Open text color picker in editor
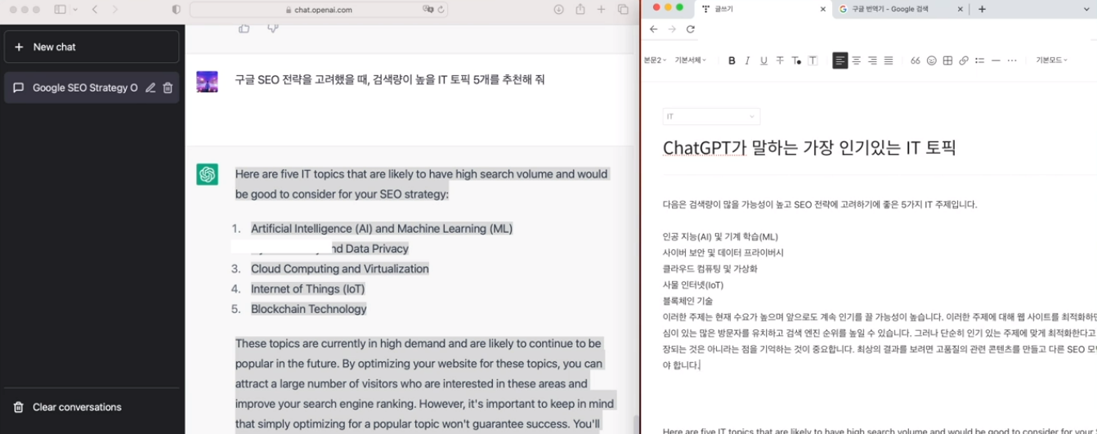Viewport: 1097px width, 434px height. click(796, 60)
